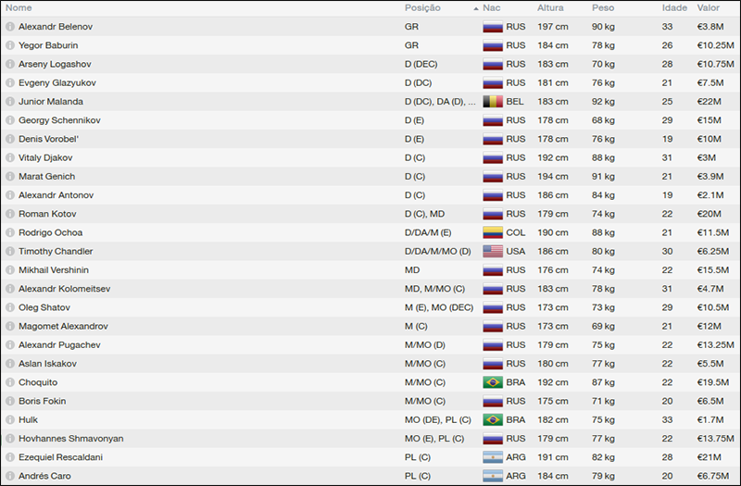Click the Colombia flag for Rodrigo Ochoa
The image size is (741, 486).
tap(493, 232)
